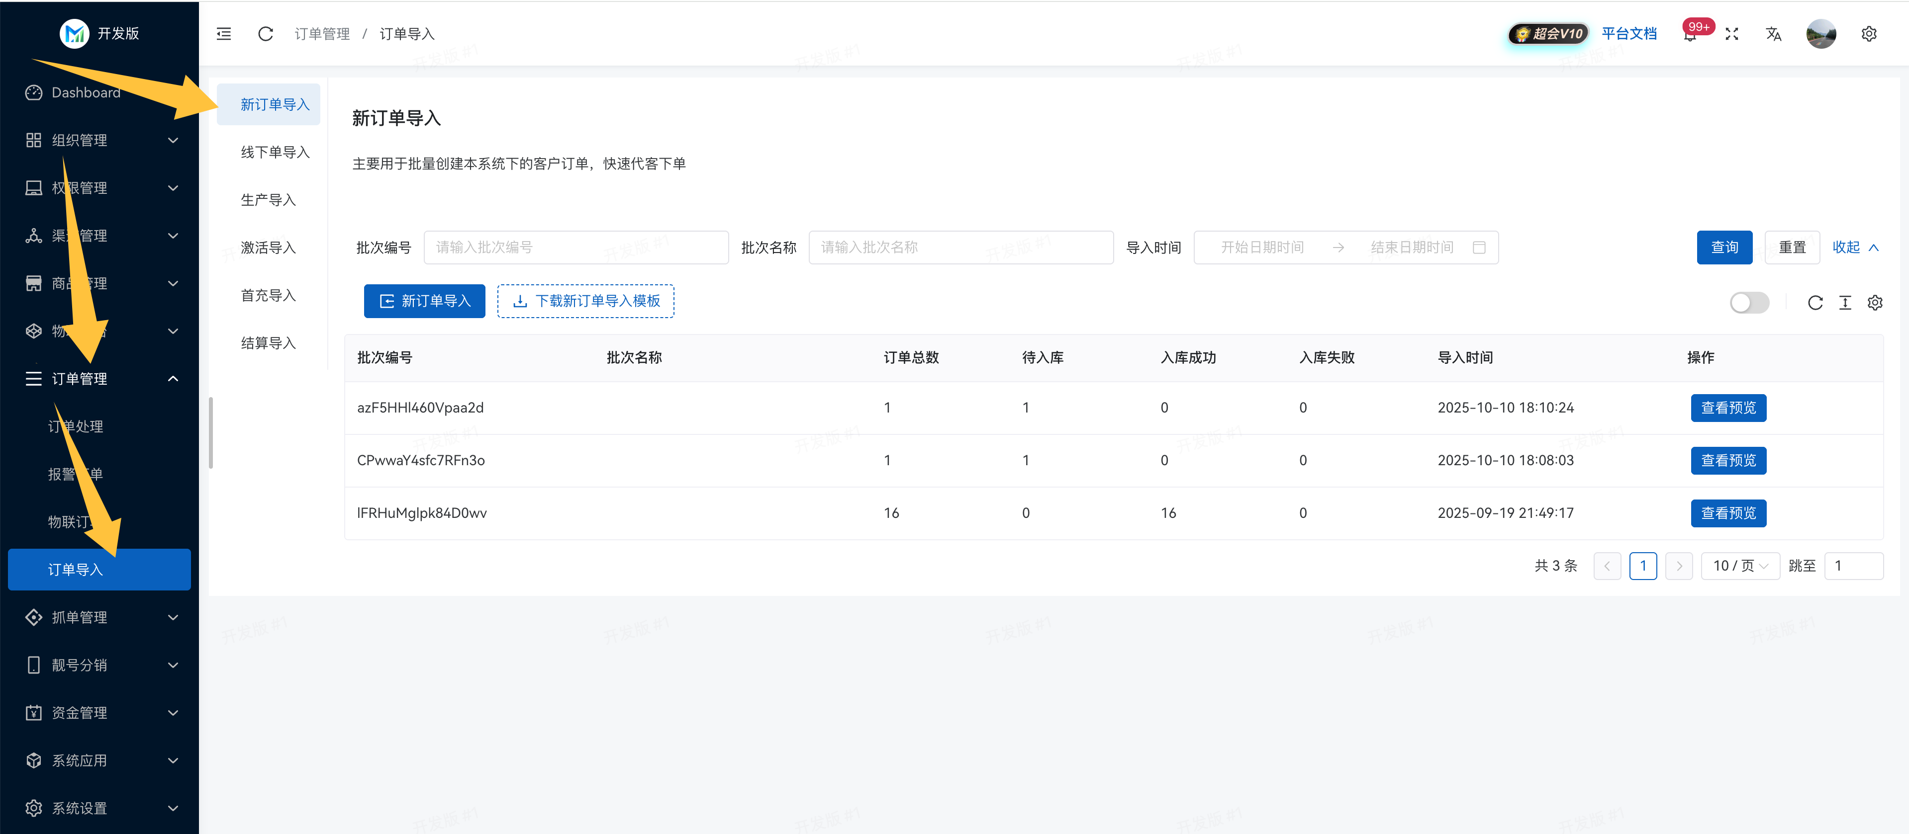Collapse the sidebar menu with fold icon

[x=224, y=34]
